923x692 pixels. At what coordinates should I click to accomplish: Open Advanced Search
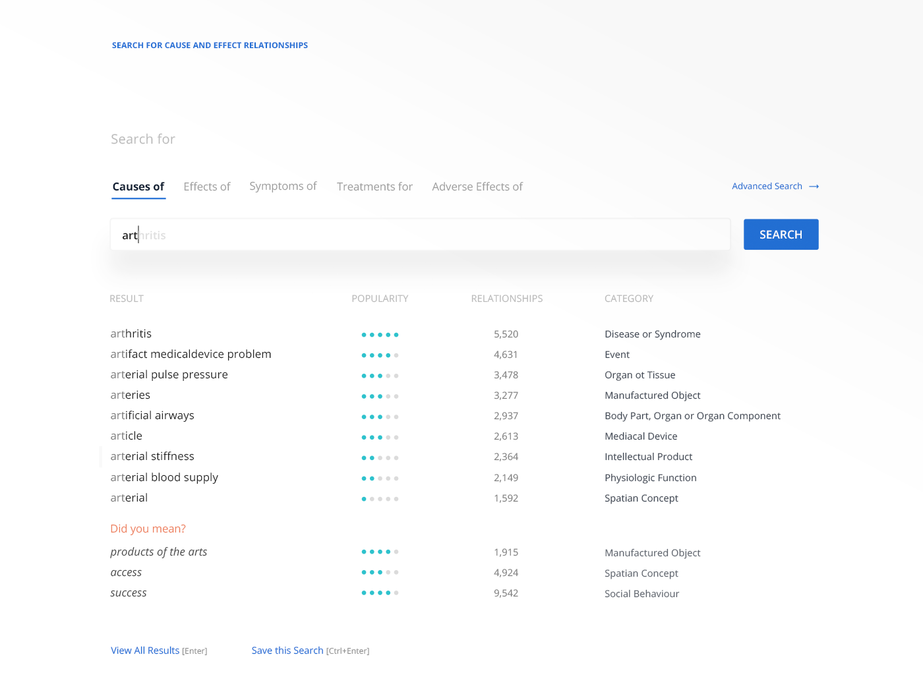(x=767, y=186)
